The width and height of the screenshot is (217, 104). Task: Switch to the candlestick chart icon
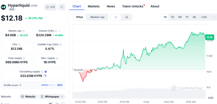click(127, 17)
